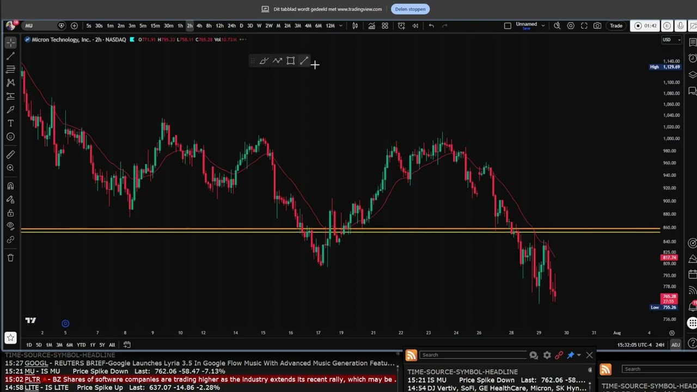This screenshot has width=697, height=392.
Task: Create an alert with the alarm icon
Action: pyautogui.click(x=401, y=26)
